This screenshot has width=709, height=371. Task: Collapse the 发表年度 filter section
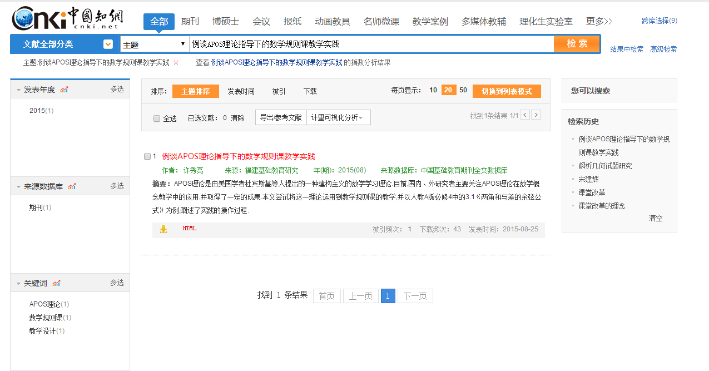(x=18, y=90)
